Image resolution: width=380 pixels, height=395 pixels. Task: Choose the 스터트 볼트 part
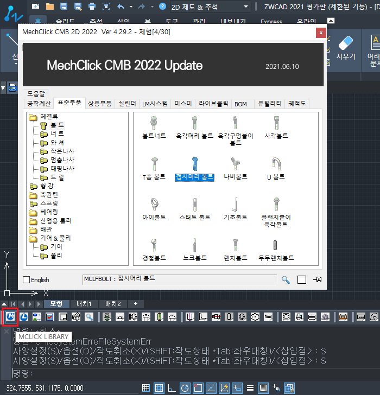(194, 209)
